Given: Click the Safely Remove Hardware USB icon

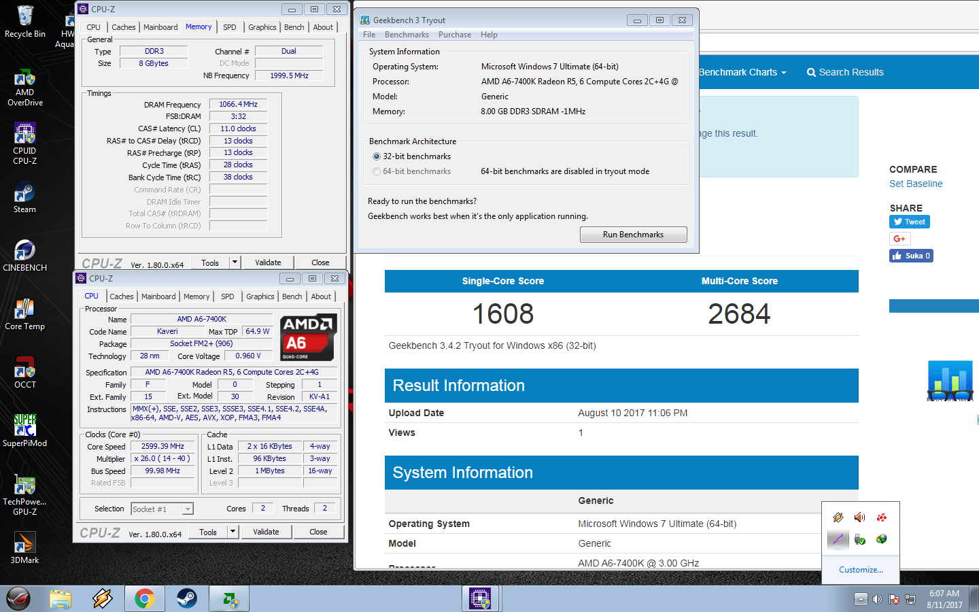Looking at the screenshot, I should [x=860, y=539].
